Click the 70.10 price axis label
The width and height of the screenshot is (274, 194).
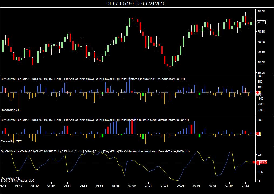click(x=261, y=52)
